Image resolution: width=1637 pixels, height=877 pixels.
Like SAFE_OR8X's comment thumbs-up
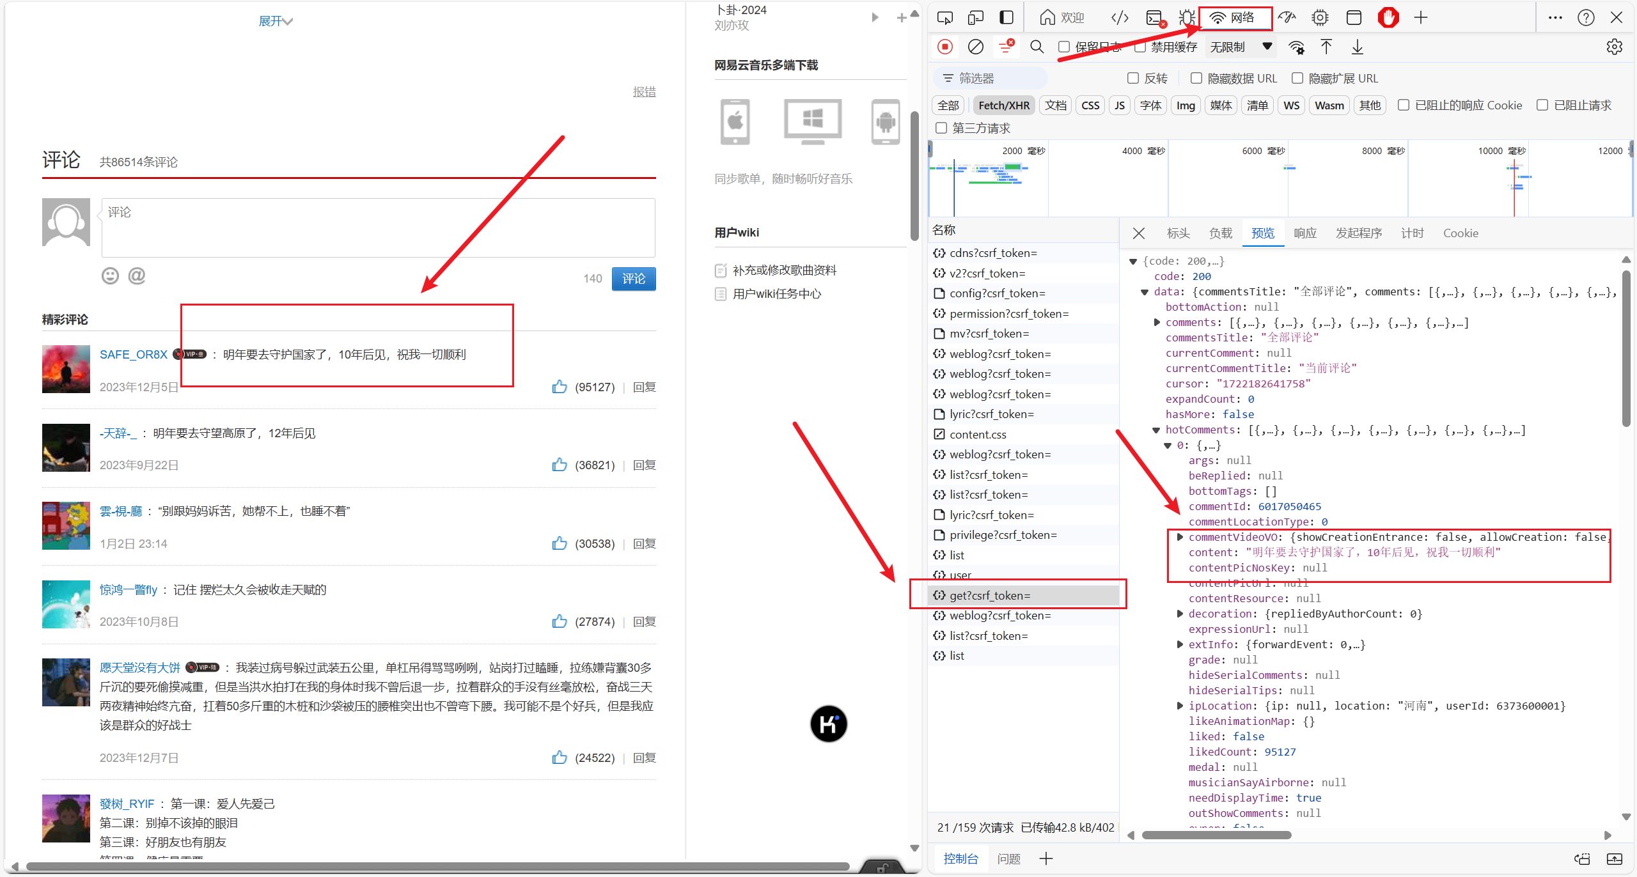tap(560, 386)
